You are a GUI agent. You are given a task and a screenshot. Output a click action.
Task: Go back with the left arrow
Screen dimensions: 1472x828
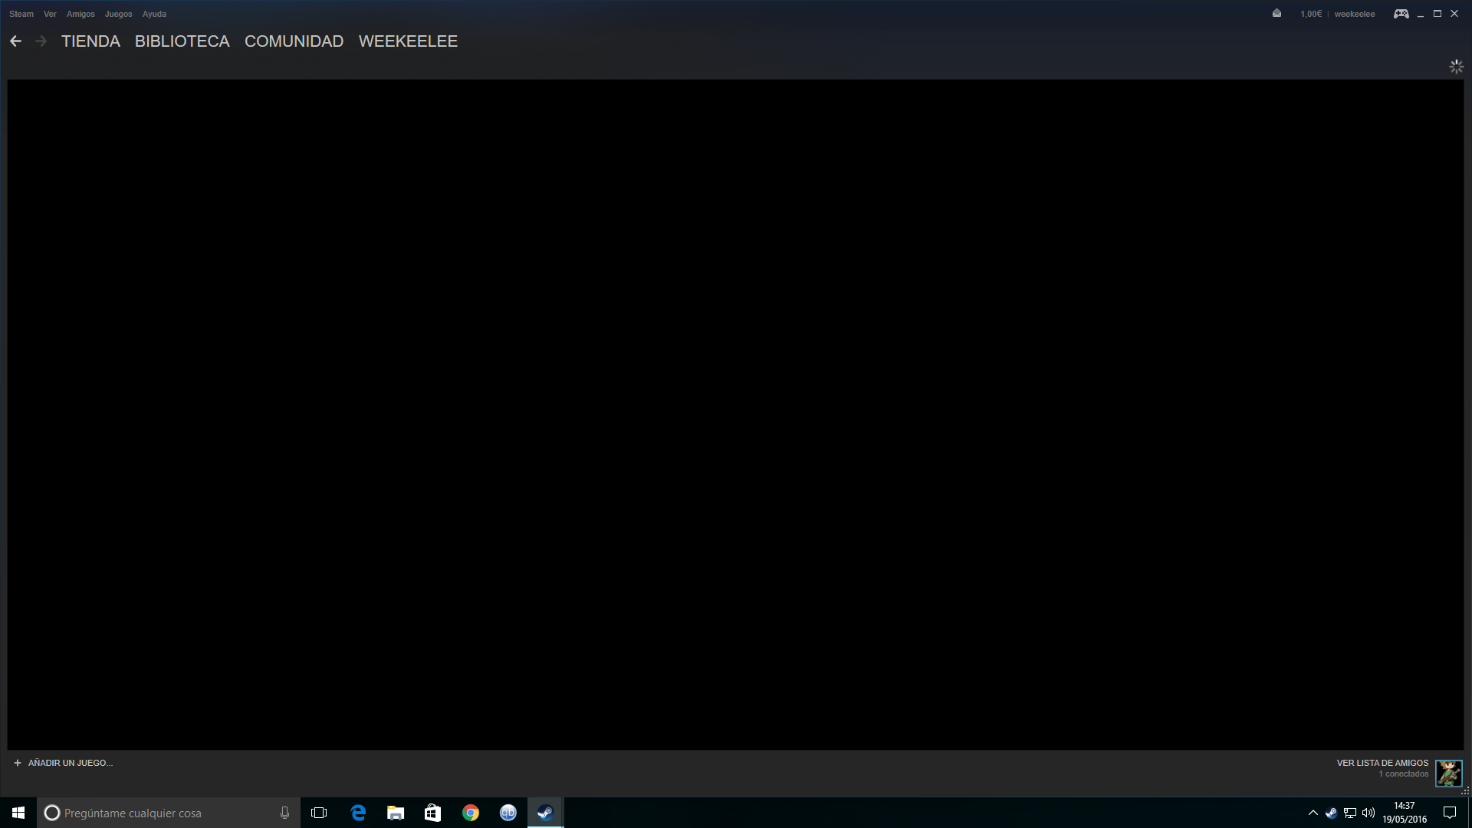15,41
